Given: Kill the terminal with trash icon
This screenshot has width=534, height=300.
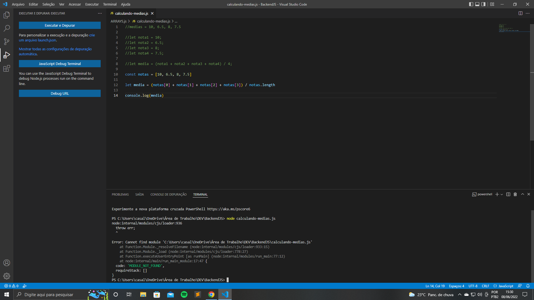Looking at the screenshot, I should click(515, 194).
